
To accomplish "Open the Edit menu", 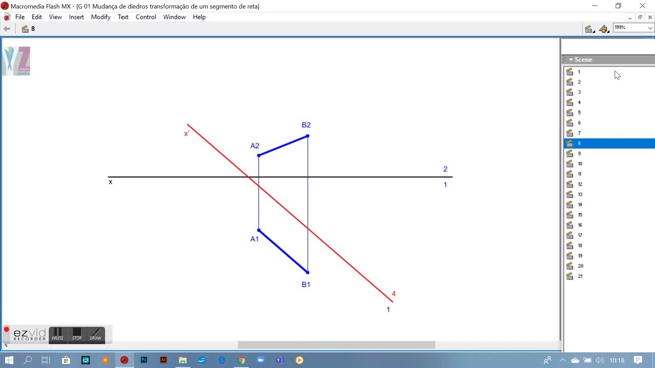I will pyautogui.click(x=37, y=17).
